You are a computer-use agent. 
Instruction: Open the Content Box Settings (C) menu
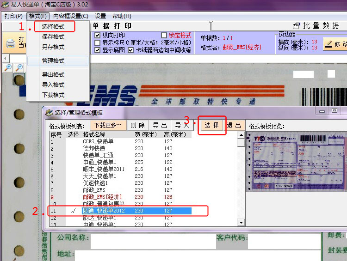pos(71,16)
